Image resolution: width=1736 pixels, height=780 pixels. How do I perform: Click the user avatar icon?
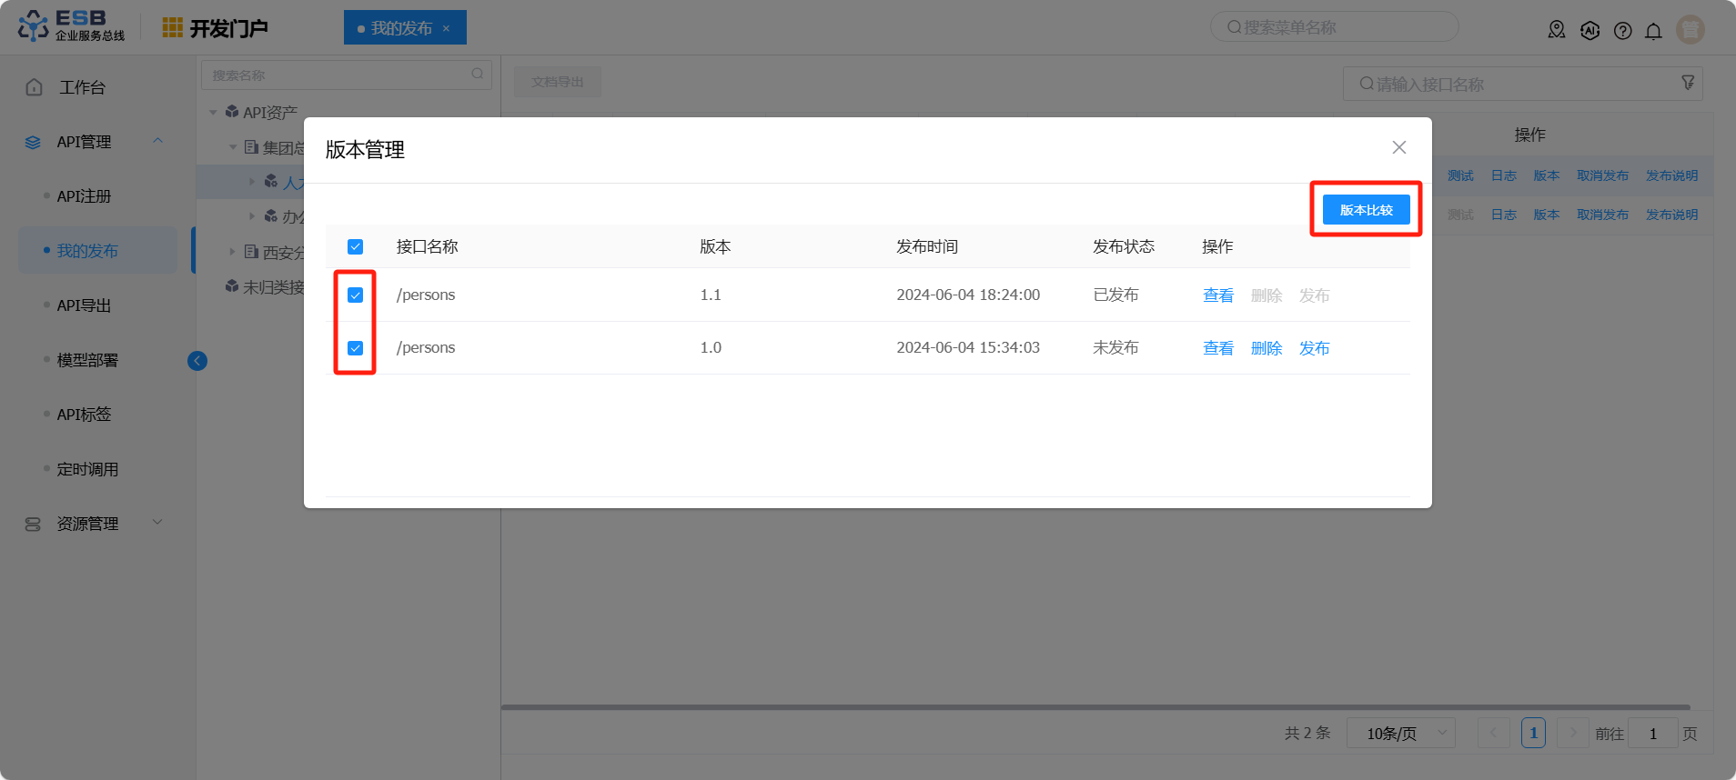click(x=1690, y=30)
